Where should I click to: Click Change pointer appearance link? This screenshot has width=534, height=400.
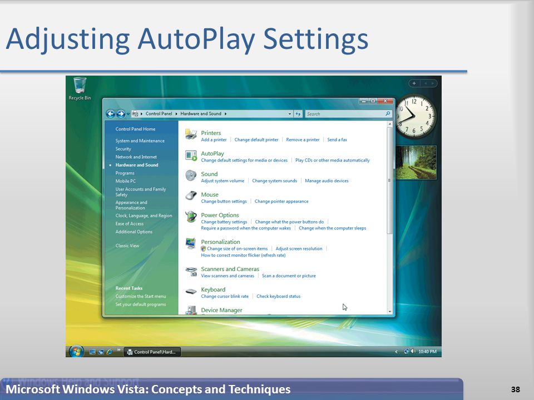[x=281, y=201]
